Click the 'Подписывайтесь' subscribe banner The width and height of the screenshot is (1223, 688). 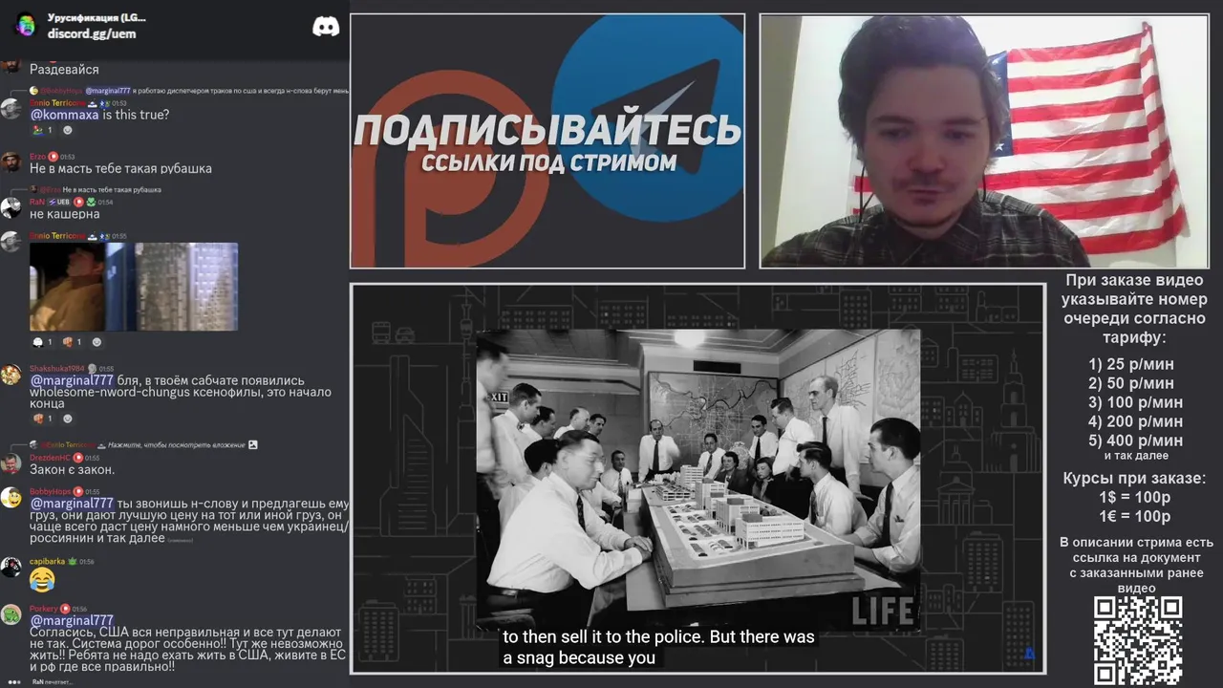point(547,141)
